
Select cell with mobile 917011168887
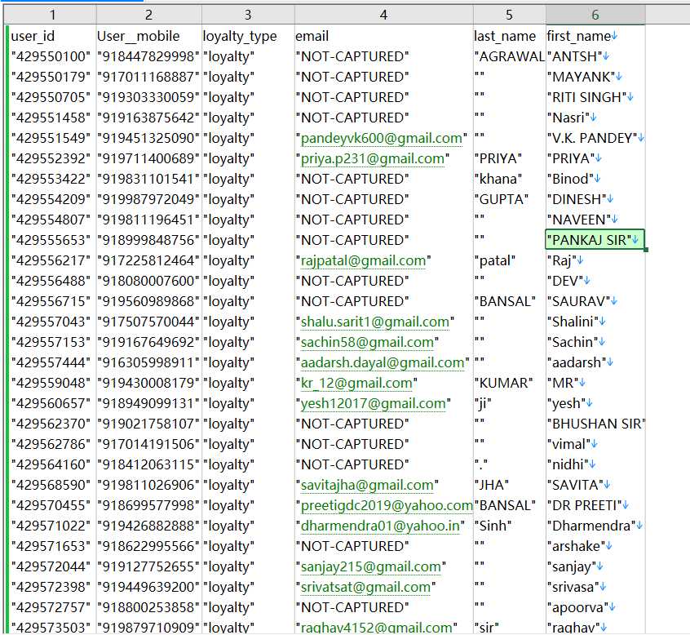click(x=148, y=77)
